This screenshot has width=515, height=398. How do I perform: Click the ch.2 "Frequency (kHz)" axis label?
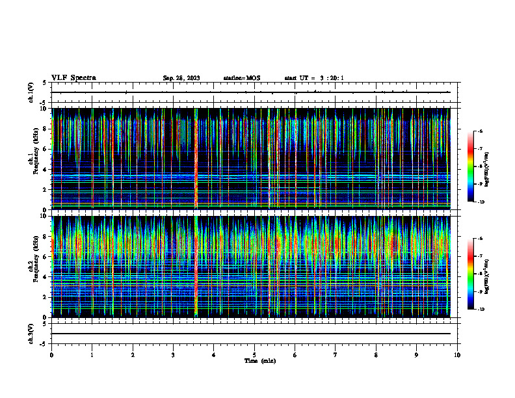pos(36,259)
